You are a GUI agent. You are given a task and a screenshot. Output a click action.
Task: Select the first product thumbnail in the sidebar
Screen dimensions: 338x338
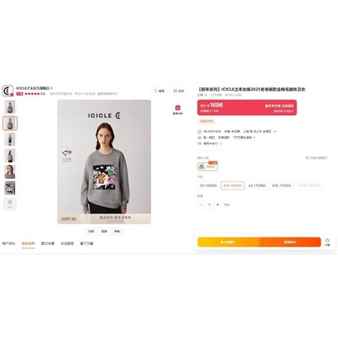pyautogui.click(x=10, y=106)
